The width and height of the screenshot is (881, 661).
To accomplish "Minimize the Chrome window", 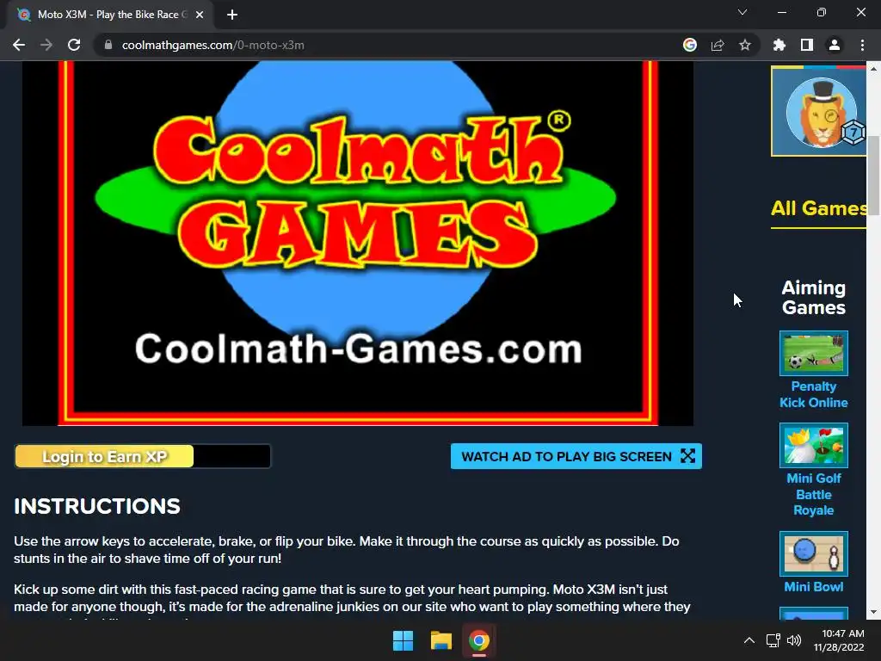I will [781, 12].
